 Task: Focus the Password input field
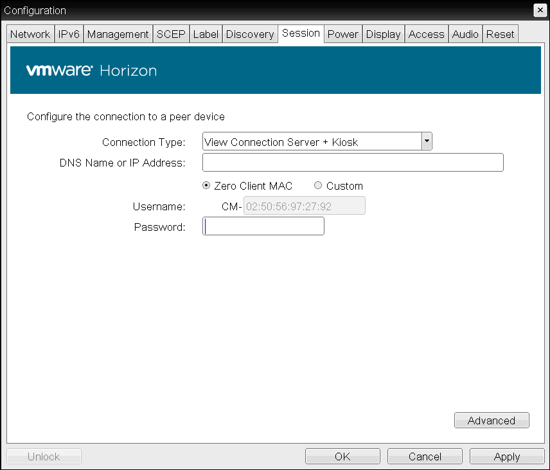coord(263,226)
